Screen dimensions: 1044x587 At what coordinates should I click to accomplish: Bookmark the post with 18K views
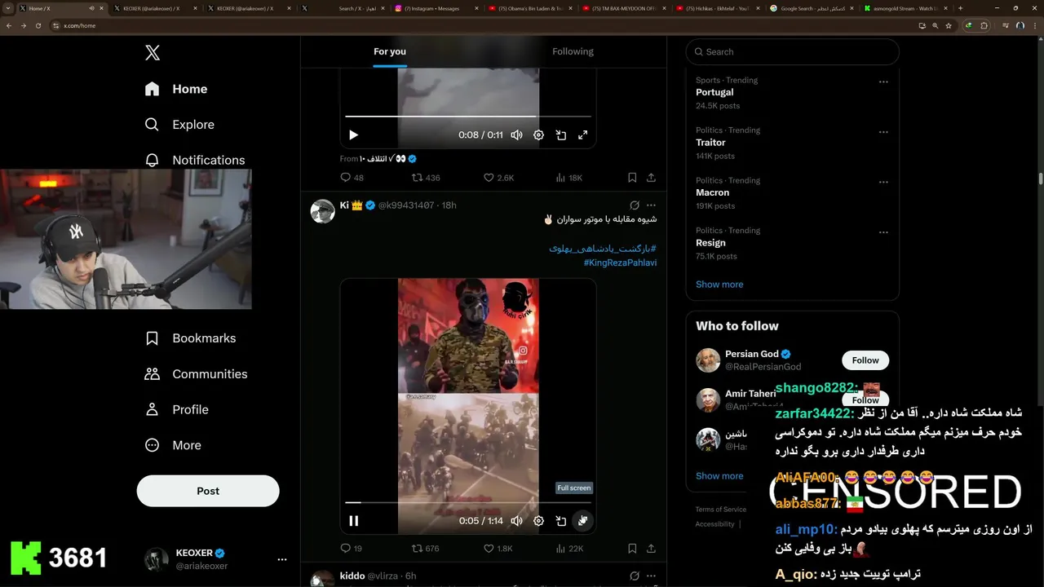click(632, 178)
